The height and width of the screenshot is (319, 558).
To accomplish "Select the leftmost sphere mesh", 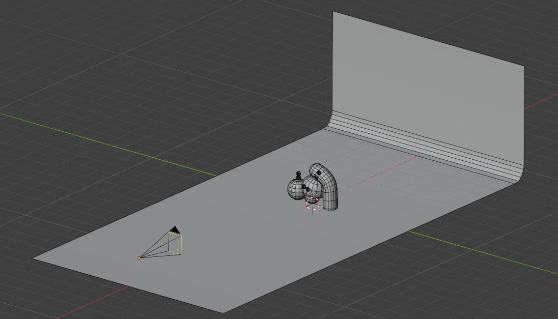I will pyautogui.click(x=296, y=189).
